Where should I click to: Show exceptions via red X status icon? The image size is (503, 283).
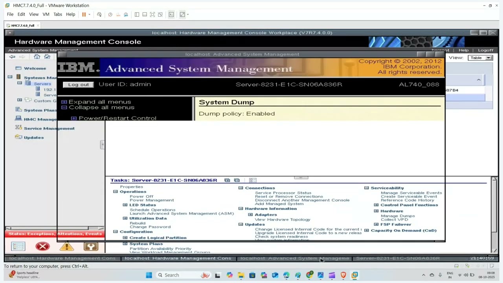click(42, 246)
